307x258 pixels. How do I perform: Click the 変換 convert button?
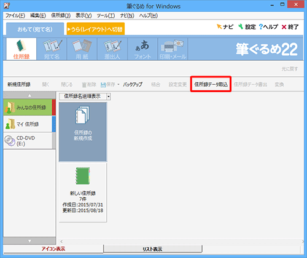tap(279, 84)
